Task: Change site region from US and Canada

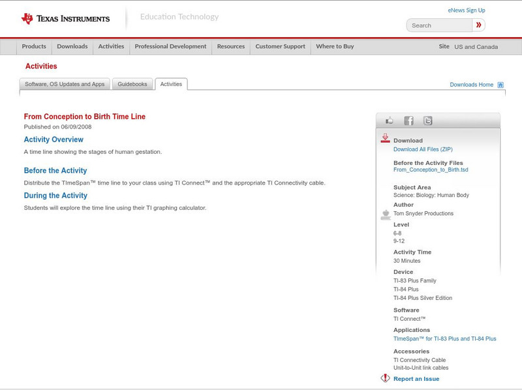Action: pos(476,47)
